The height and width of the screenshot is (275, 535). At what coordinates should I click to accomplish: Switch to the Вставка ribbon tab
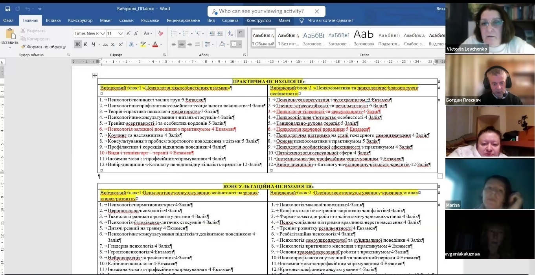coord(53,20)
